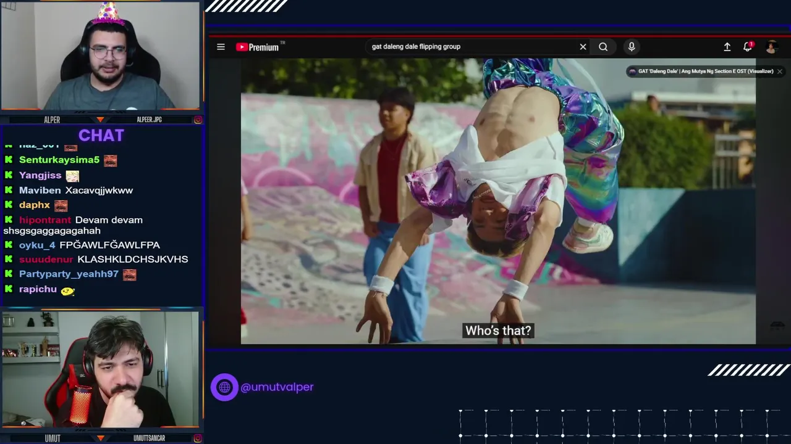The image size is (791, 444).
Task: Open the YouTube notifications bell
Action: pyautogui.click(x=748, y=46)
